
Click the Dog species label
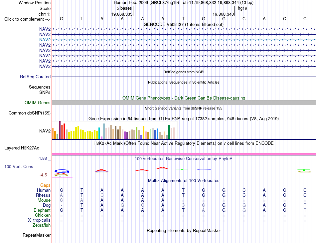tap(47, 205)
